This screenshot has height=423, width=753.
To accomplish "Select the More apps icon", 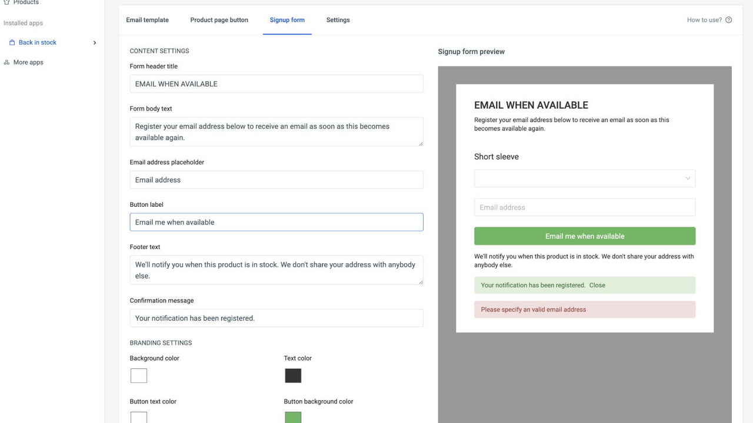I will pyautogui.click(x=6, y=62).
